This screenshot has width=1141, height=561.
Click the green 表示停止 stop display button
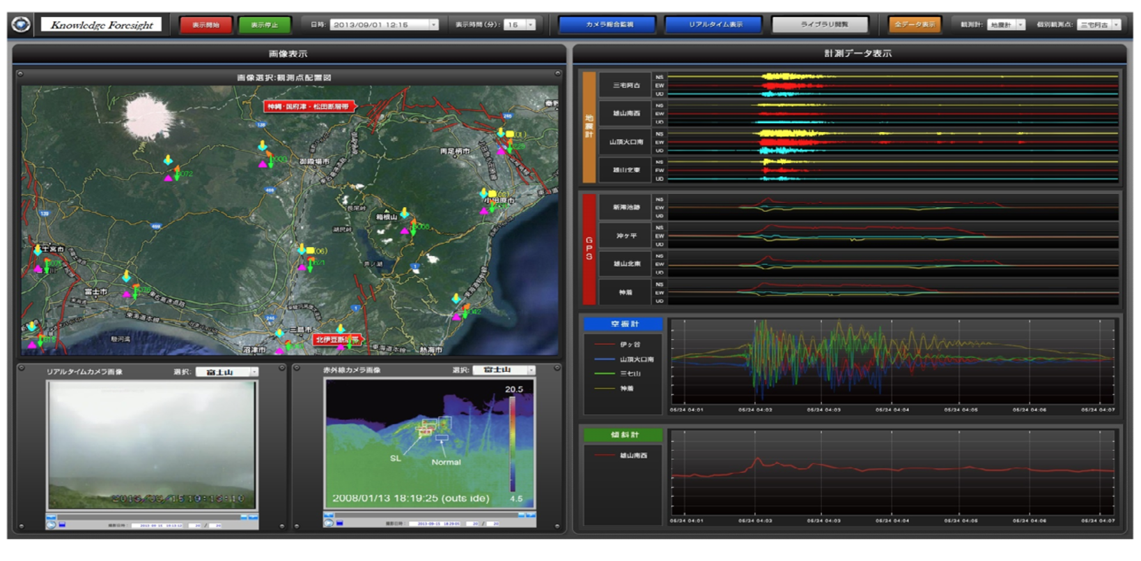pos(264,25)
